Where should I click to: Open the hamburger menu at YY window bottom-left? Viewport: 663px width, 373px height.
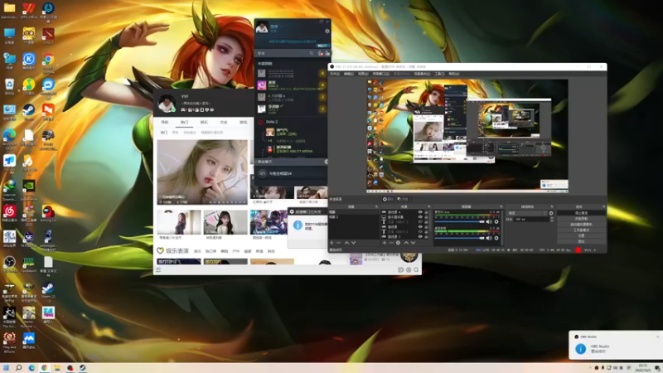point(158,270)
